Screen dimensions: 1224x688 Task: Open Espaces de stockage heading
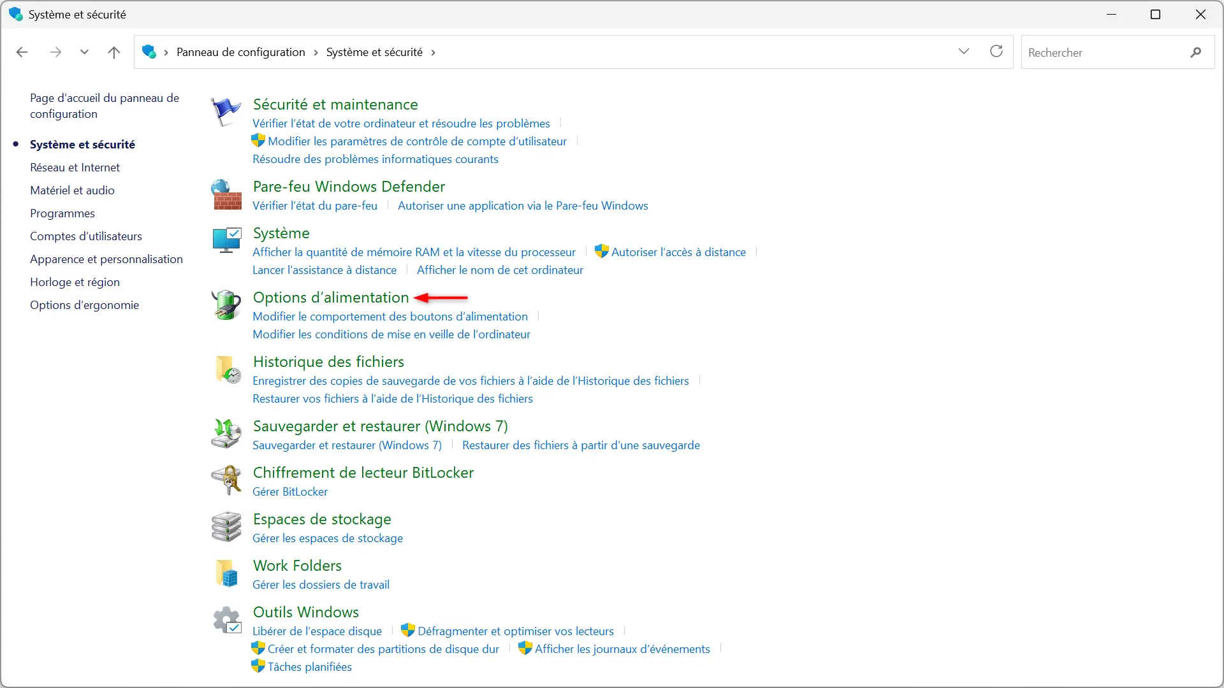tap(322, 519)
